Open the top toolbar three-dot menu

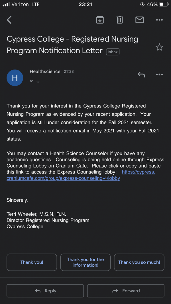(159, 20)
